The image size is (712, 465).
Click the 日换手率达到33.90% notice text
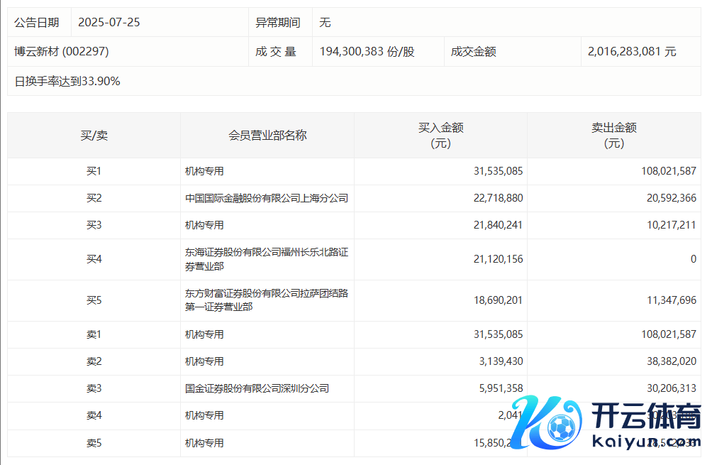[67, 82]
